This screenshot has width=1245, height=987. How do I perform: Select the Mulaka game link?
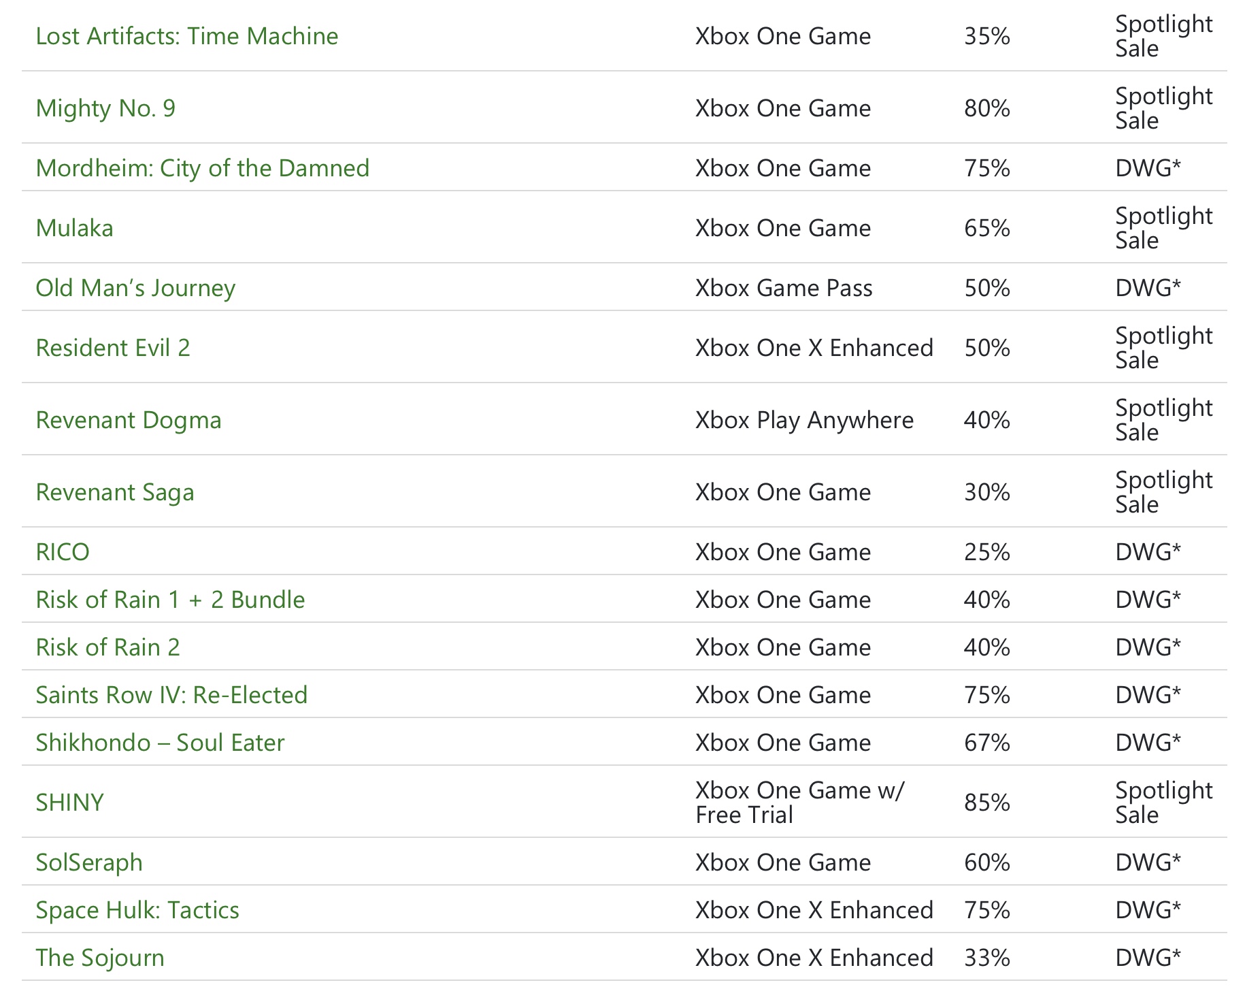(74, 228)
